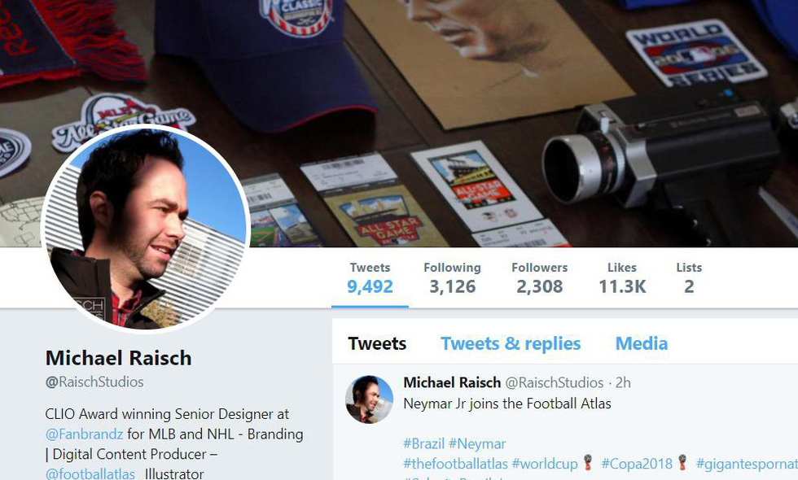Open the #Copa2018 hashtag
The height and width of the screenshot is (480, 798).
pos(637,464)
